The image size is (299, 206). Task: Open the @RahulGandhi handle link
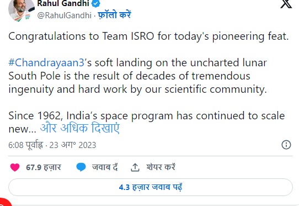coord(64,15)
